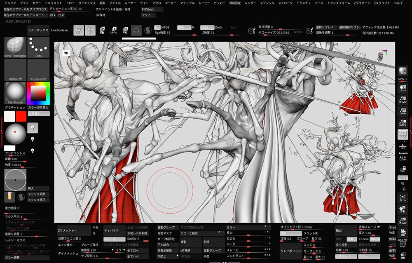Open the レンダー menu

(x=250, y=3)
